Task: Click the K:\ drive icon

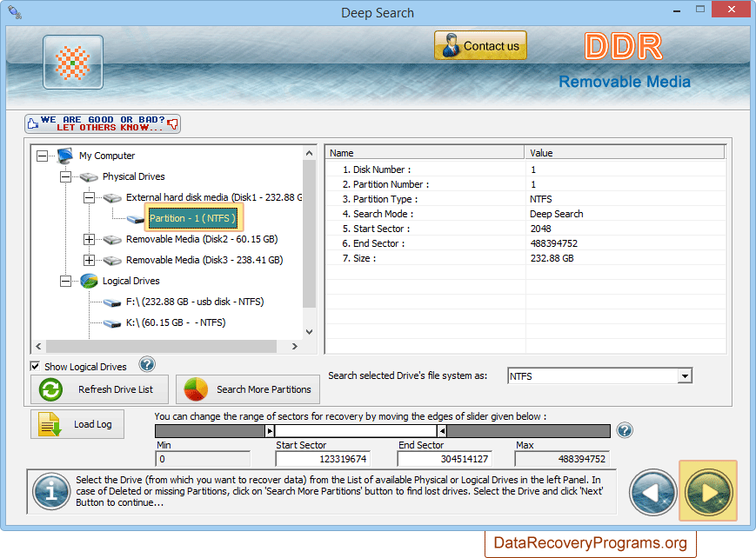Action: coord(112,323)
